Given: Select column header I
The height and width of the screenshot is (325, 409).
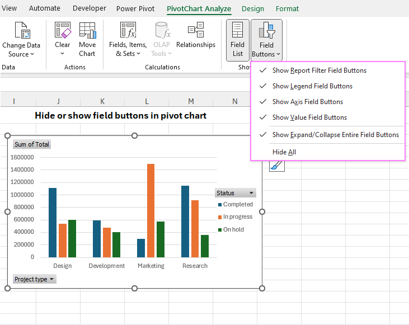Looking at the screenshot, I should pyautogui.click(x=14, y=101).
